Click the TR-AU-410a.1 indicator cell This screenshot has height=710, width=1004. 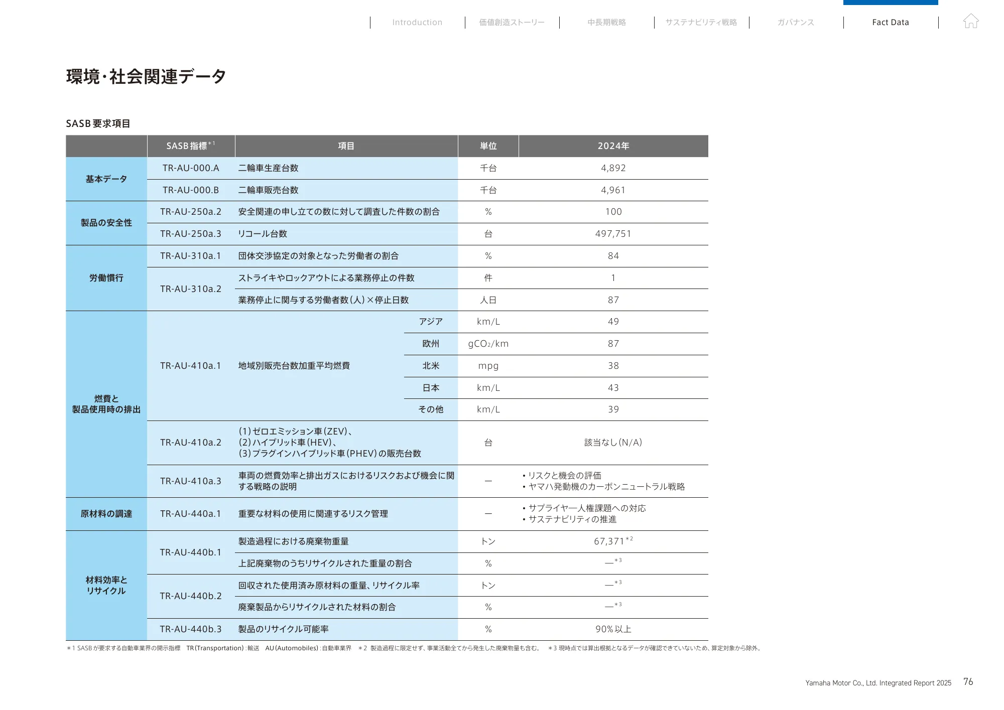pos(190,366)
